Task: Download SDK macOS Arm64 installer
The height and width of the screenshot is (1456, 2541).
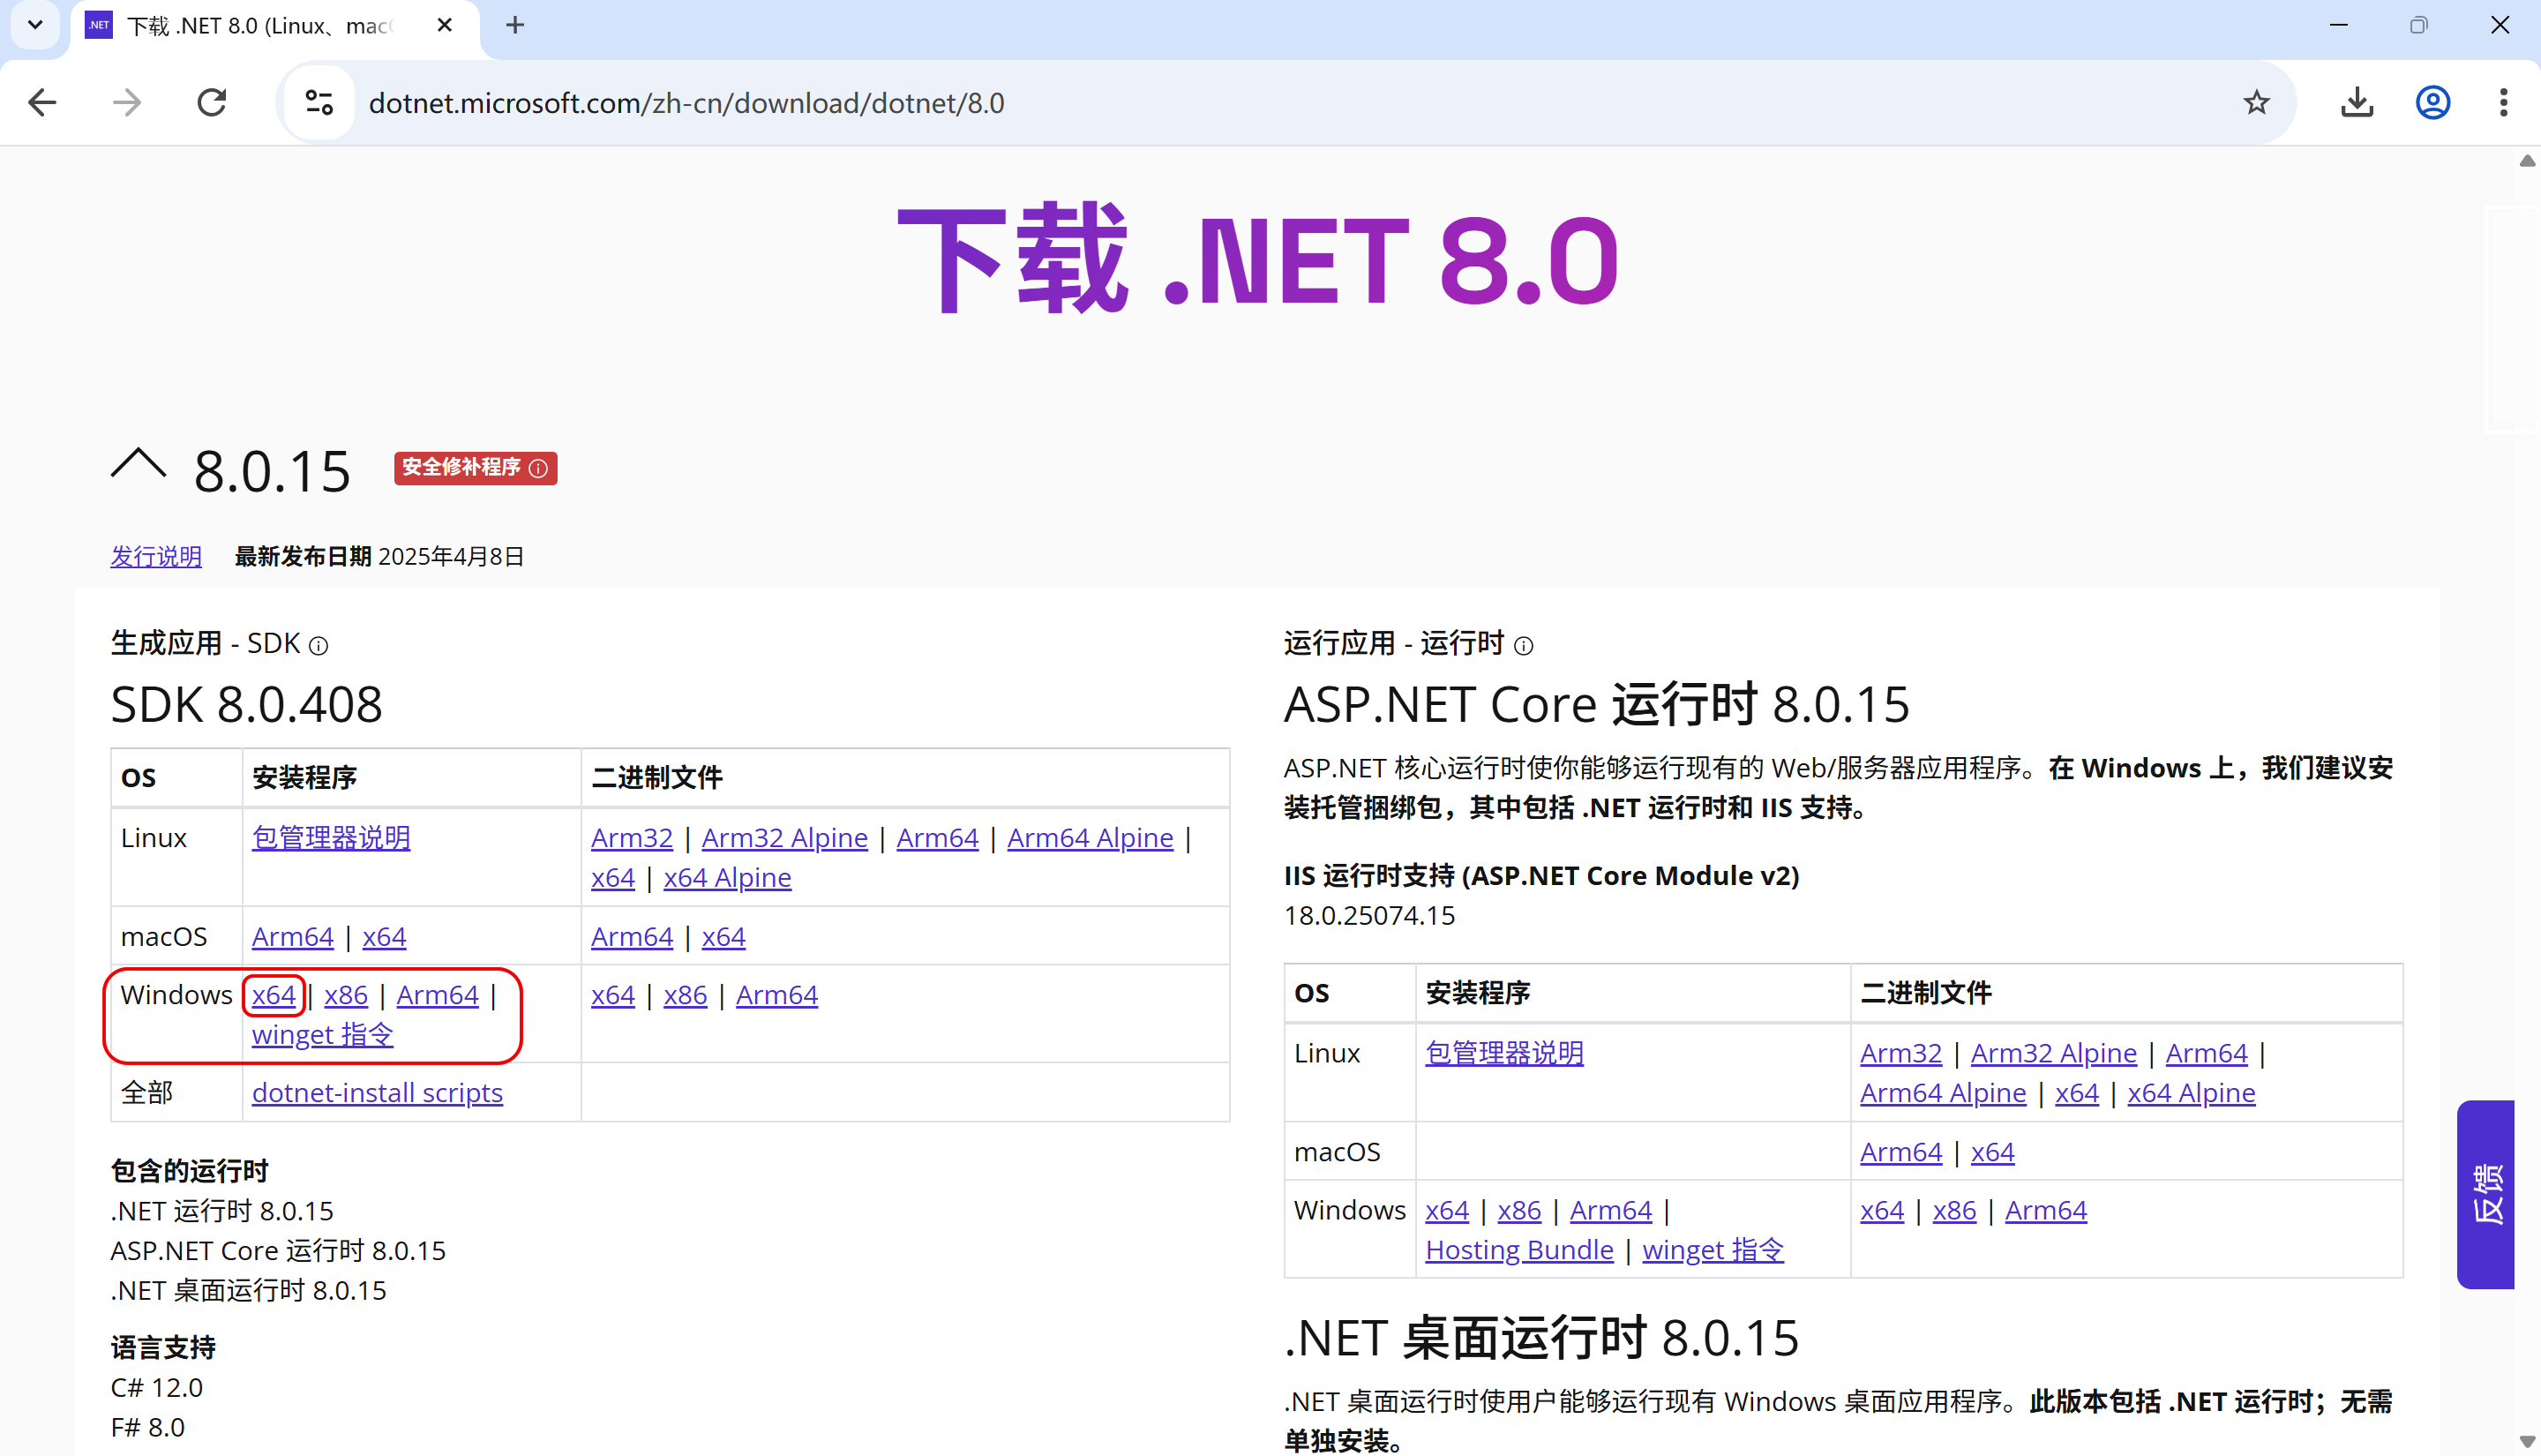Action: [292, 937]
